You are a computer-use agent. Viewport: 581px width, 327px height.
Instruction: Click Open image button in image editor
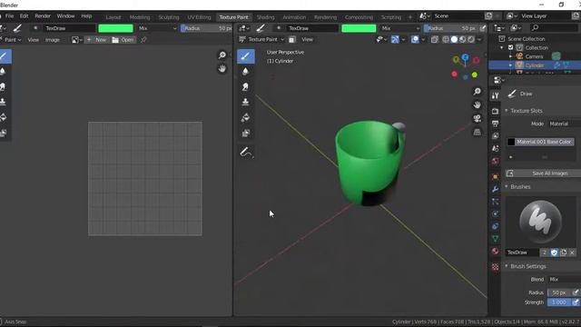pos(123,40)
